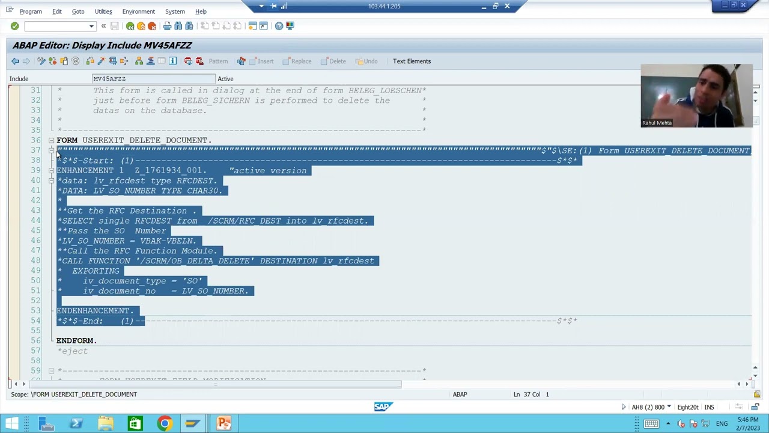Click the Help on info icon
This screenshot has height=433, width=769.
pyautogui.click(x=172, y=61)
